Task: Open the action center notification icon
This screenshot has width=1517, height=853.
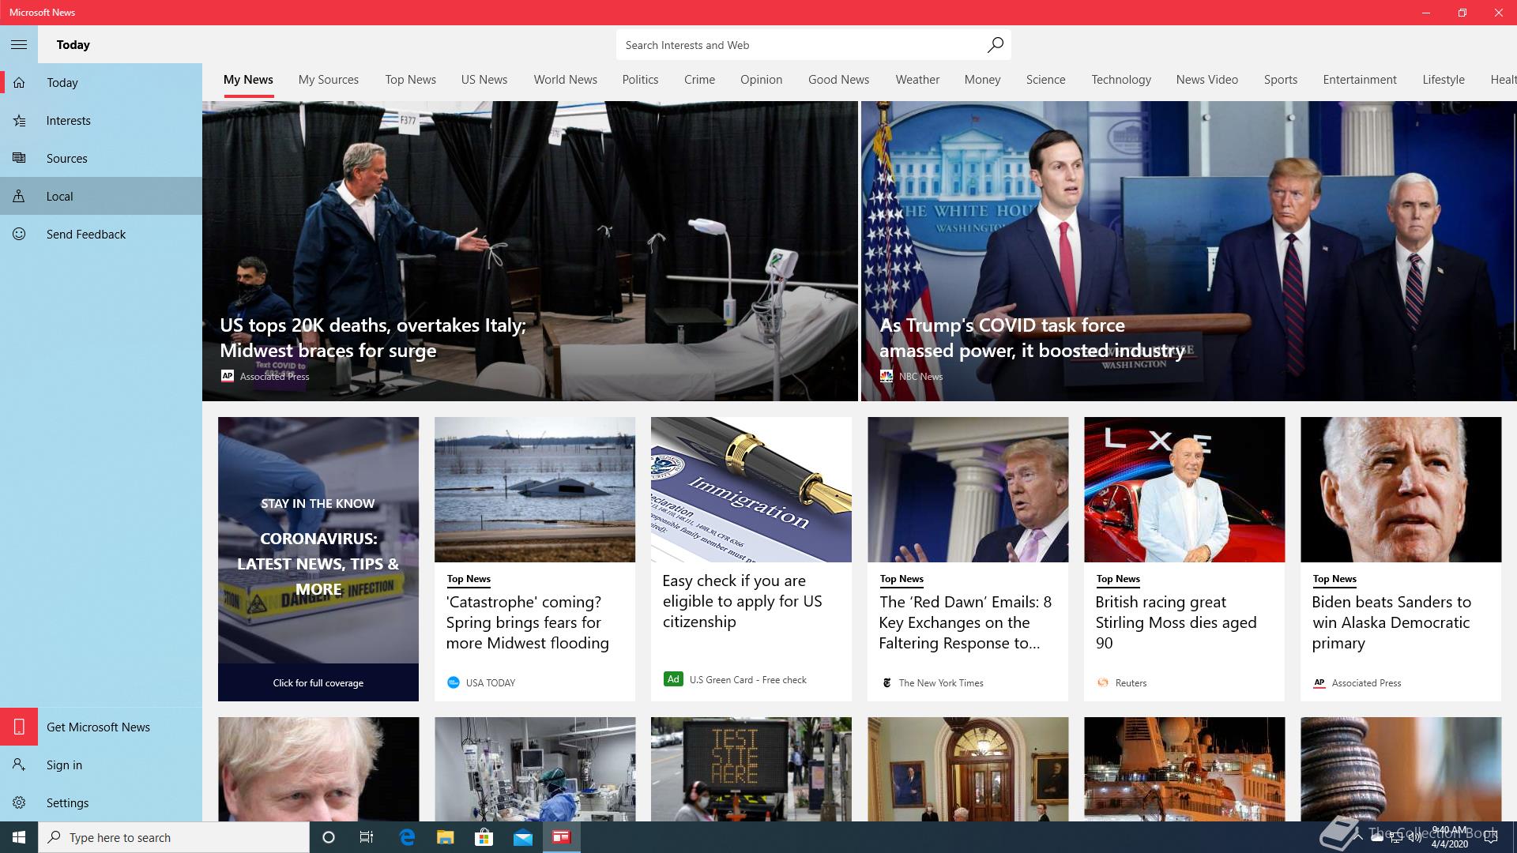Action: click(1491, 838)
